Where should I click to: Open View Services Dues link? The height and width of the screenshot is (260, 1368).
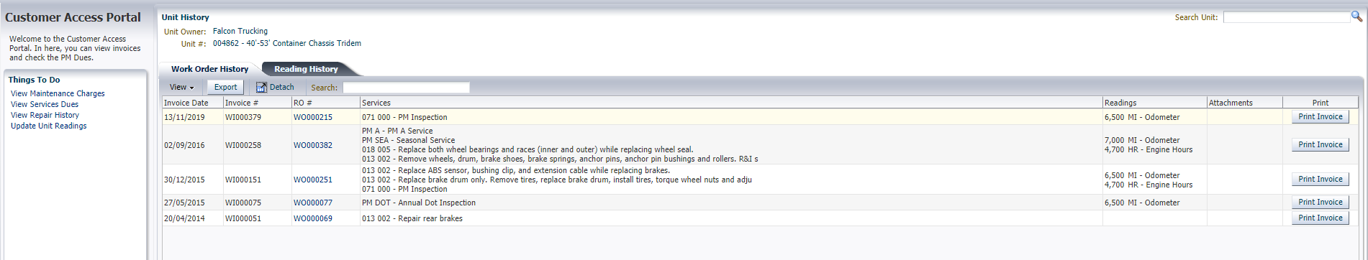point(45,104)
